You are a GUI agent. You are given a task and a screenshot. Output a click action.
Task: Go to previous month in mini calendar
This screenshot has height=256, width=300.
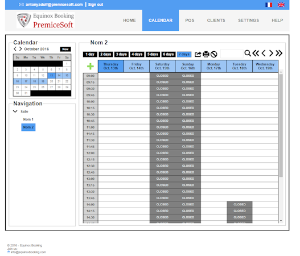15,49
